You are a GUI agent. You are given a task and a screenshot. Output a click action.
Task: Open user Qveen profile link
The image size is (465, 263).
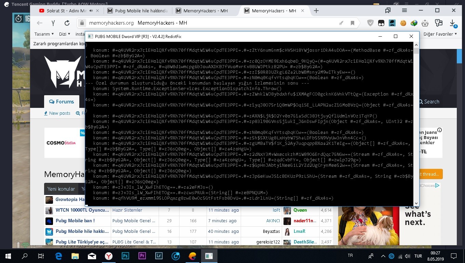[x=300, y=210]
